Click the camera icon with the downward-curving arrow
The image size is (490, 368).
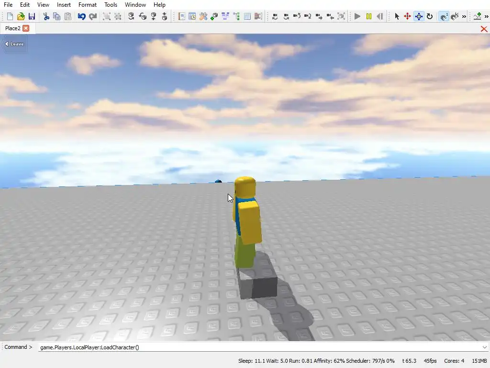coord(275,16)
